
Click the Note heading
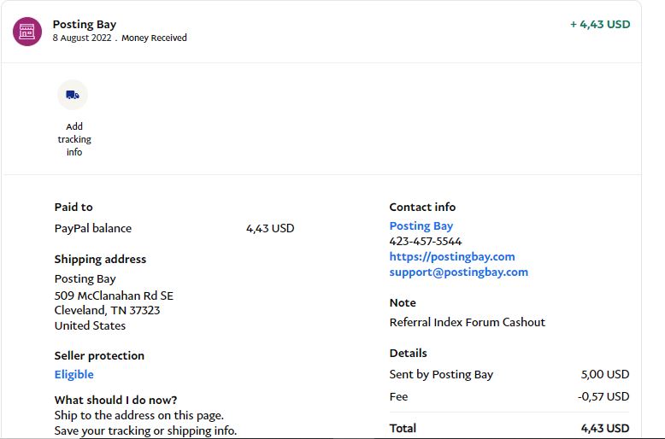[403, 302]
